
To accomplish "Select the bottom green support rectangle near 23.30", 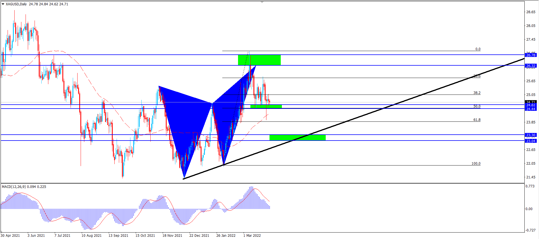I will (297, 137).
